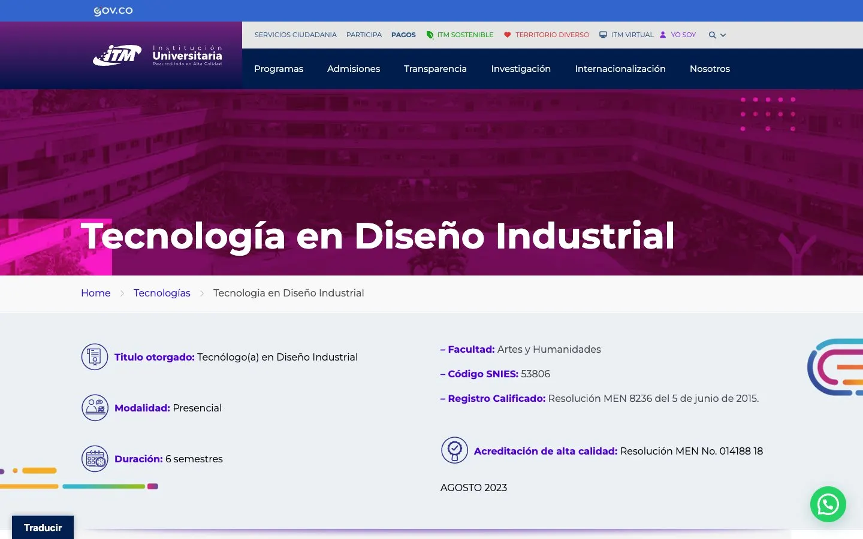This screenshot has height=539, width=863.
Task: Go to Tecnologías breadcrumb
Action: [162, 293]
